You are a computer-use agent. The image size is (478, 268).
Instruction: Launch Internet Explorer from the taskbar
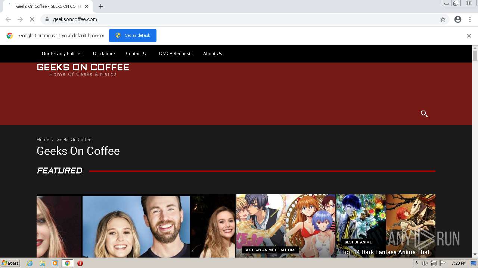30,263
